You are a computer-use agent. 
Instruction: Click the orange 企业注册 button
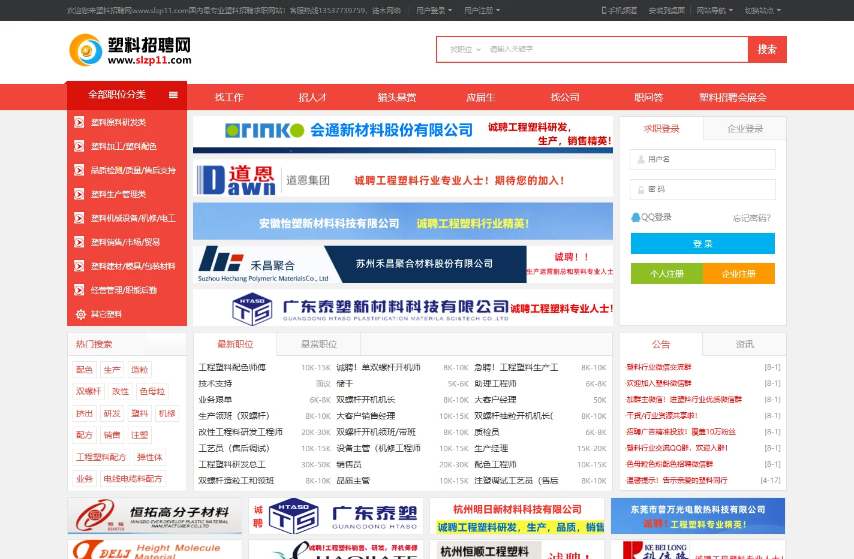pyautogui.click(x=739, y=274)
